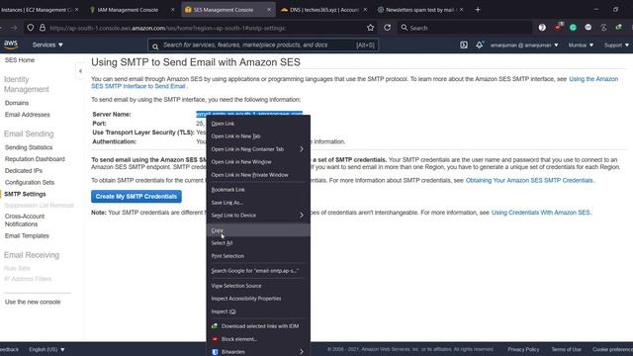Expand Send Link to Device submenu
This screenshot has height=356, width=633.
[x=258, y=216]
